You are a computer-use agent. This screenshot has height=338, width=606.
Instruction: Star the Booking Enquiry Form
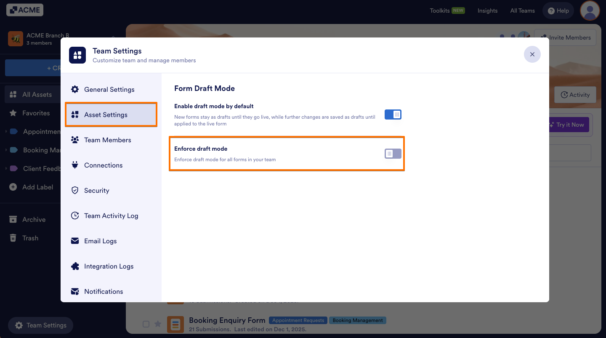coord(158,324)
